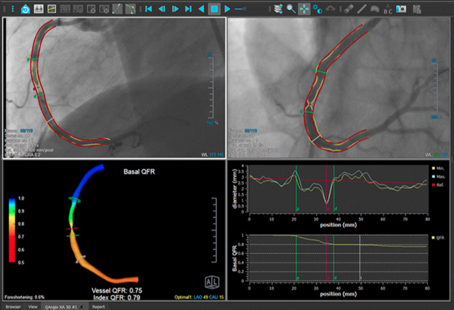Activate the pan move arrows tool

coord(304,9)
